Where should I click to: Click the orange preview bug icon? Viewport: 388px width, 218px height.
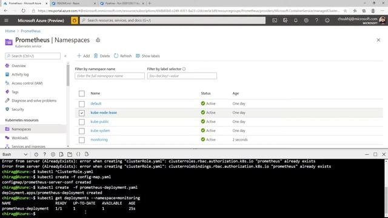(74, 21)
